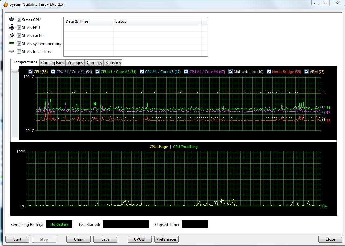Click the disabled Stop button
Viewport: 345px width, 246px height.
coord(44,239)
